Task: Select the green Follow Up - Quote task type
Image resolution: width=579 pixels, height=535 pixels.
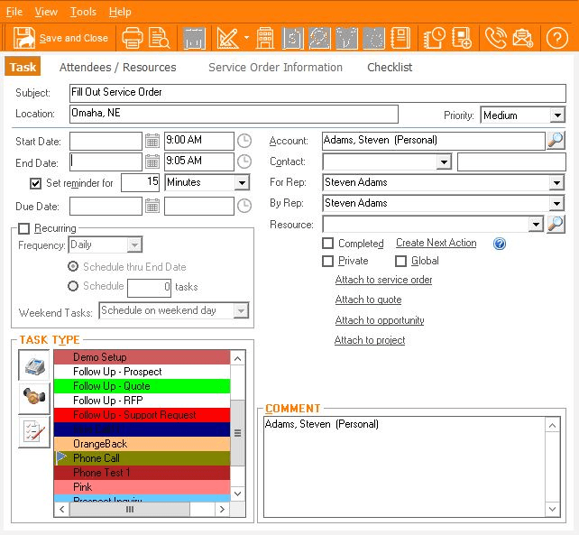Action: coord(142,386)
